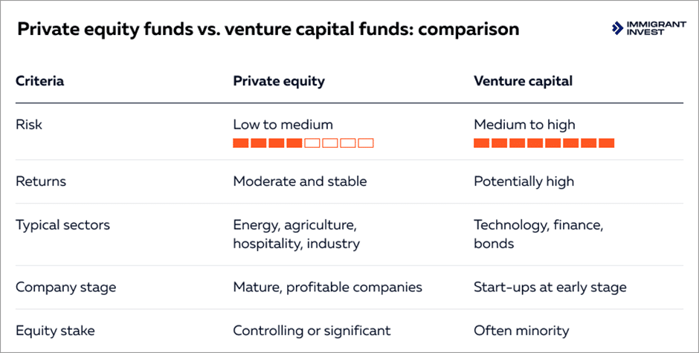Image resolution: width=699 pixels, height=353 pixels.
Task: Click the Risk row label
Action: 29,124
